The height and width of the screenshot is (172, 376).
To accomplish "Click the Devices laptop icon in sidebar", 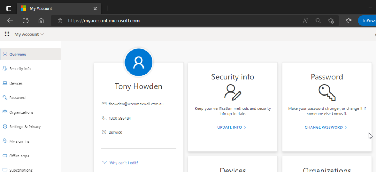I will coord(5,83).
